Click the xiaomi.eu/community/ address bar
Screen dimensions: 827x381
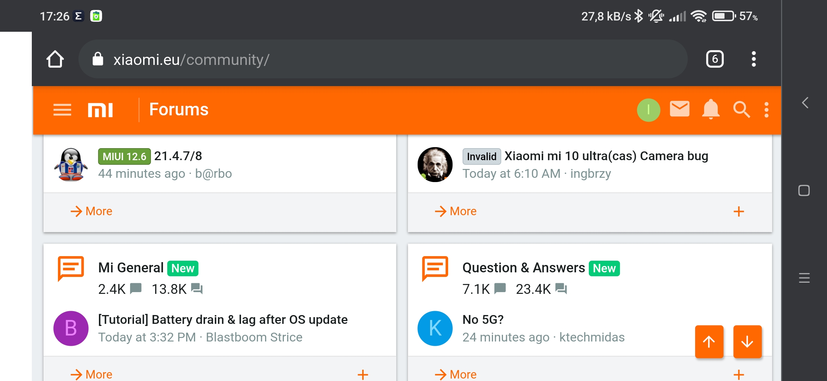click(x=383, y=59)
